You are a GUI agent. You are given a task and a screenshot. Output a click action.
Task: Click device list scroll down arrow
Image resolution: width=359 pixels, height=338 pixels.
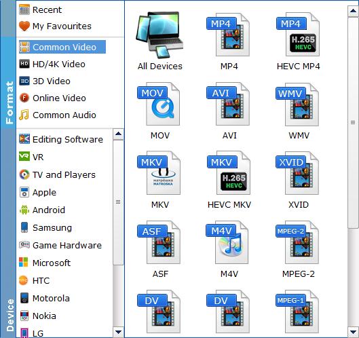pos(118,332)
